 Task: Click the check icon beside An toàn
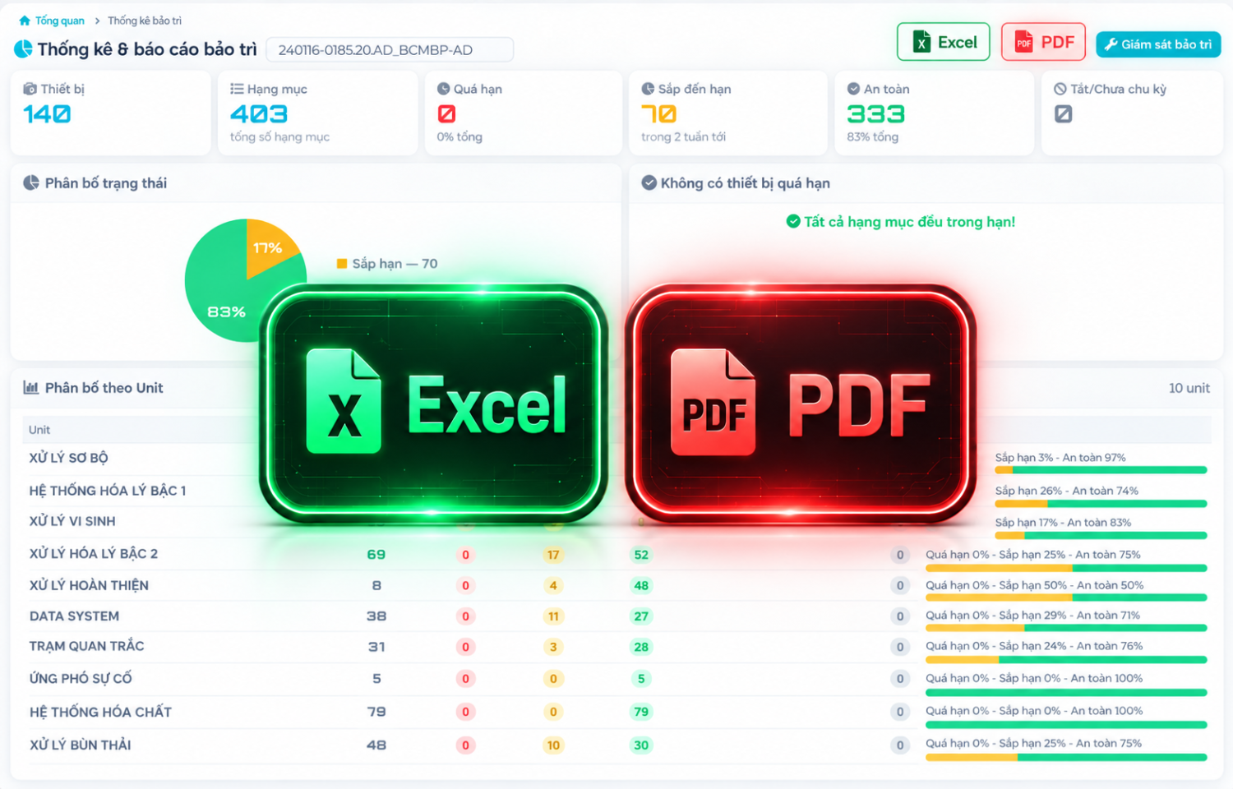pyautogui.click(x=853, y=89)
